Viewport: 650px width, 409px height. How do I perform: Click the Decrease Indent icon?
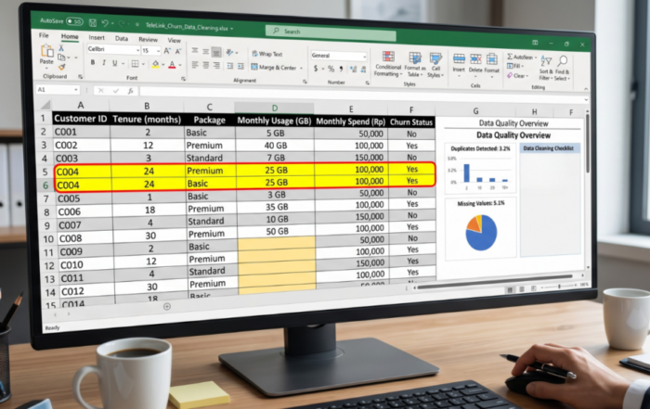point(230,66)
